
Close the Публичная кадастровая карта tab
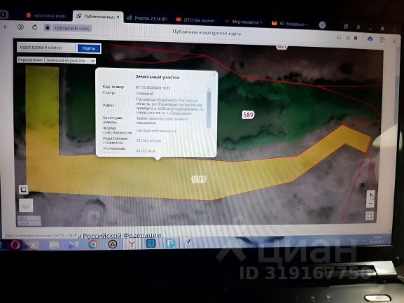pyautogui.click(x=118, y=17)
